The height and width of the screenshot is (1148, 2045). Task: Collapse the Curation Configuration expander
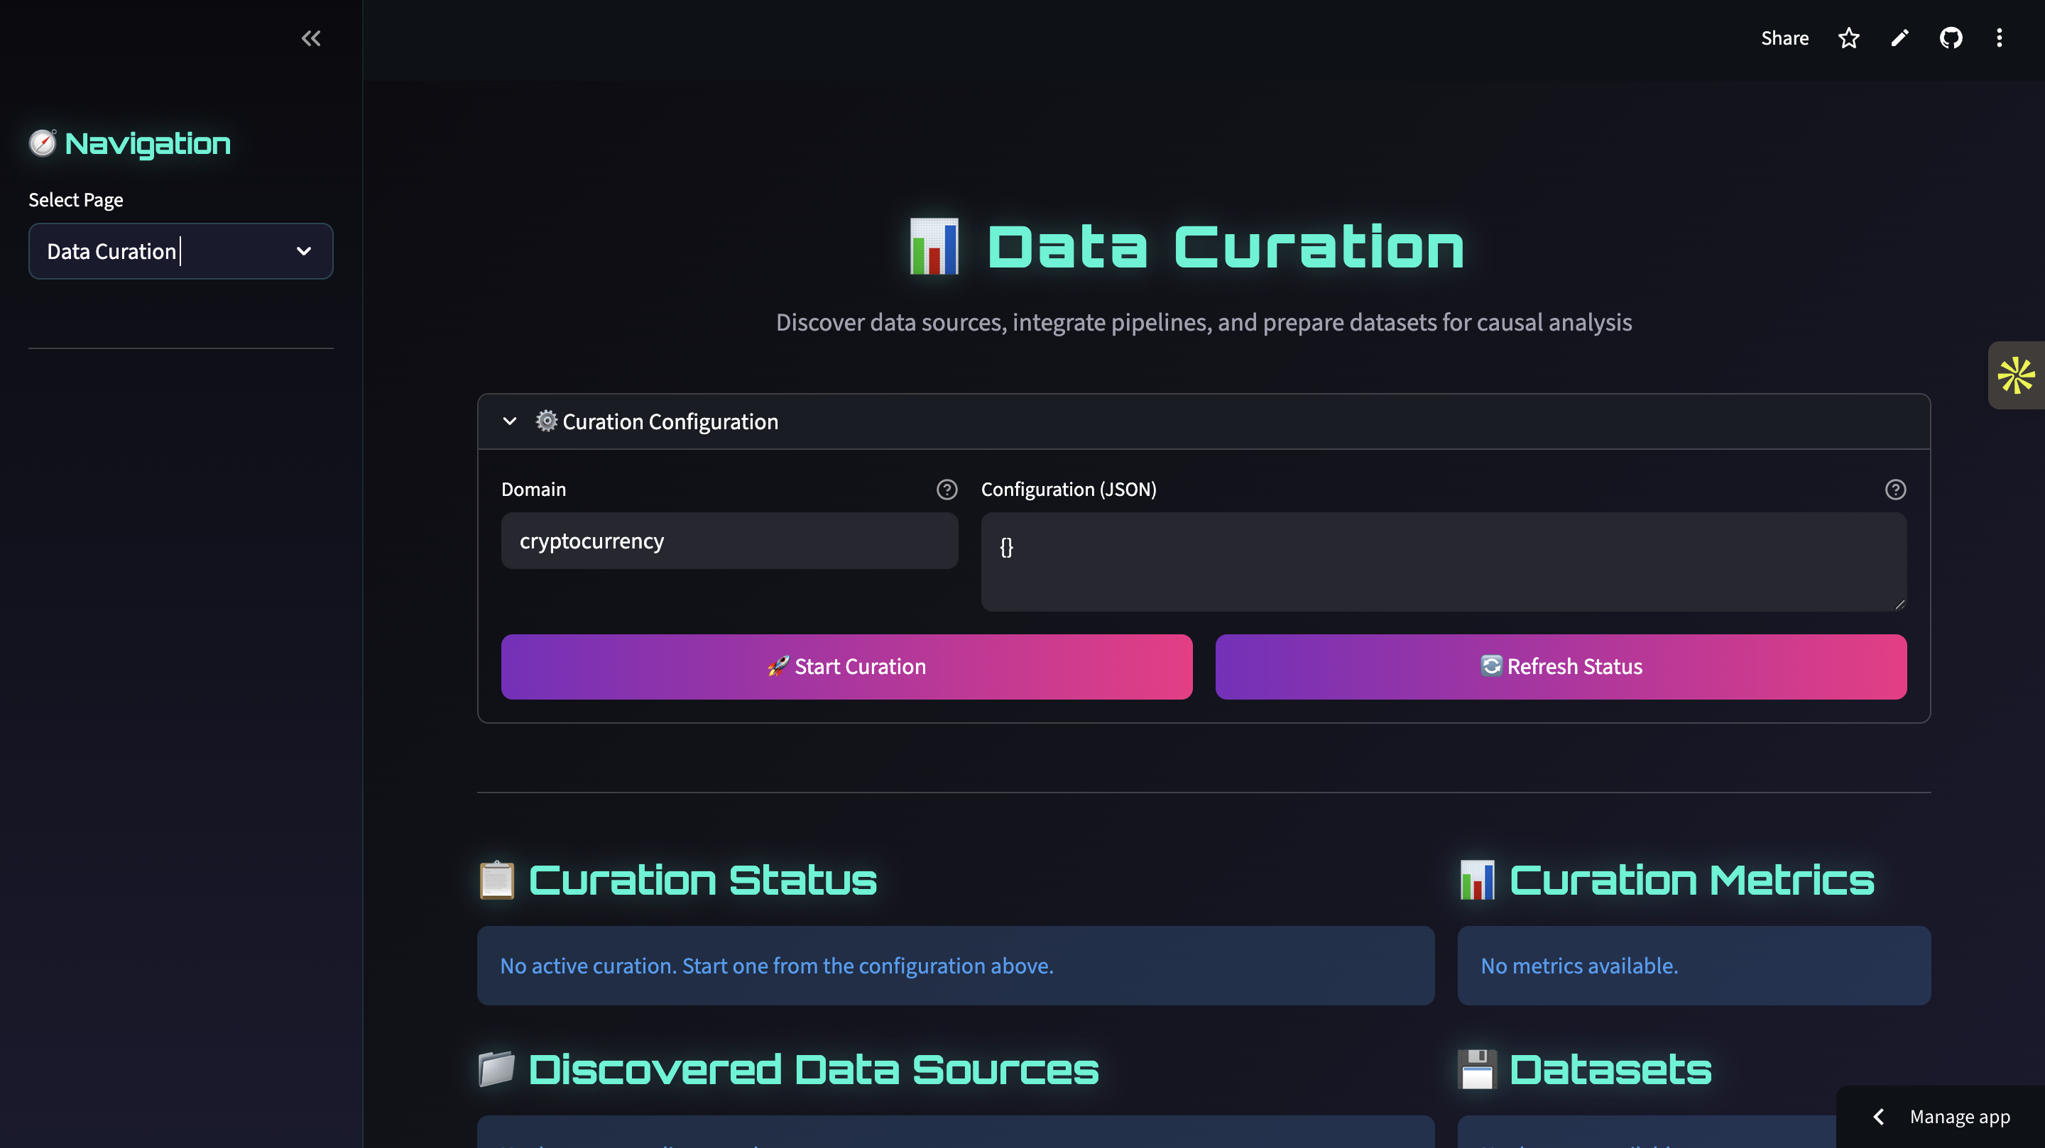pos(510,421)
